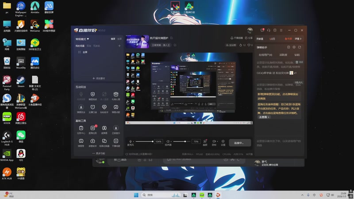This screenshot has height=199, width=354.
Task: Click the 直播伴侣 taskbar icon
Action: coord(218,195)
